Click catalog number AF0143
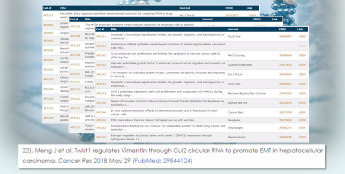This screenshot has width=345, height=174. 101,93
